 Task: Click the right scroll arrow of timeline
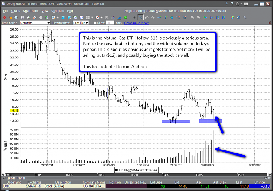(x=270, y=175)
